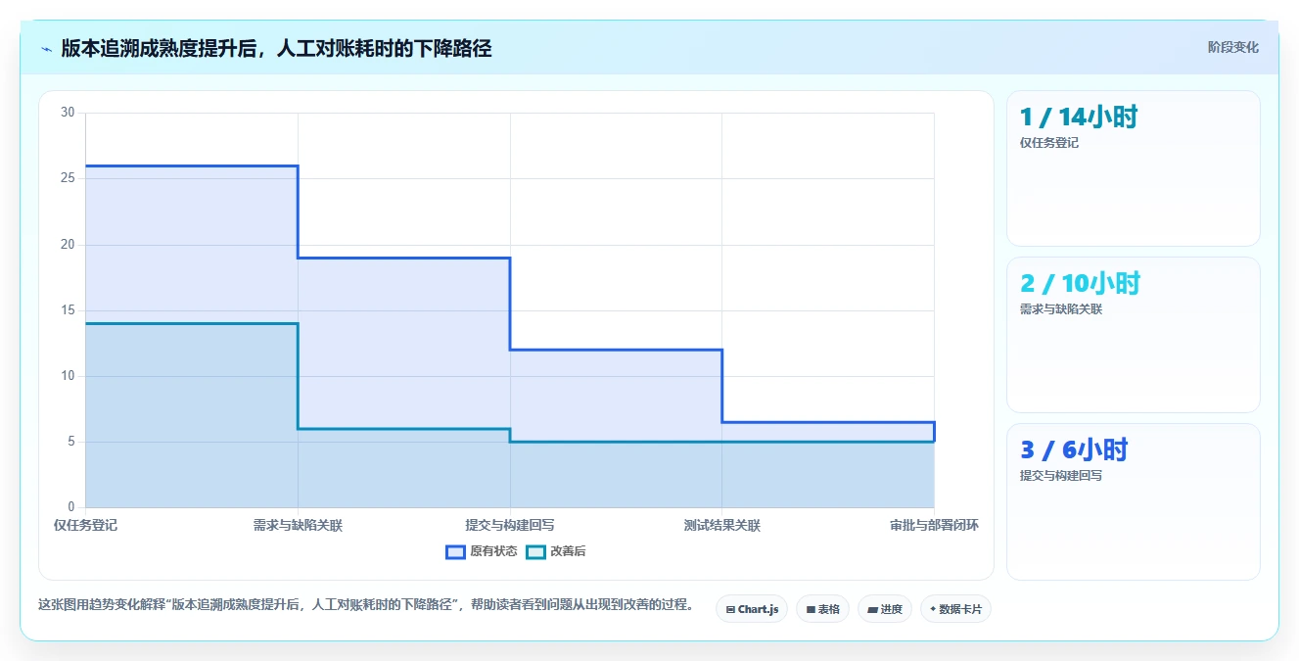Click the 仅任务登记 caption in first card

[x=1049, y=143]
